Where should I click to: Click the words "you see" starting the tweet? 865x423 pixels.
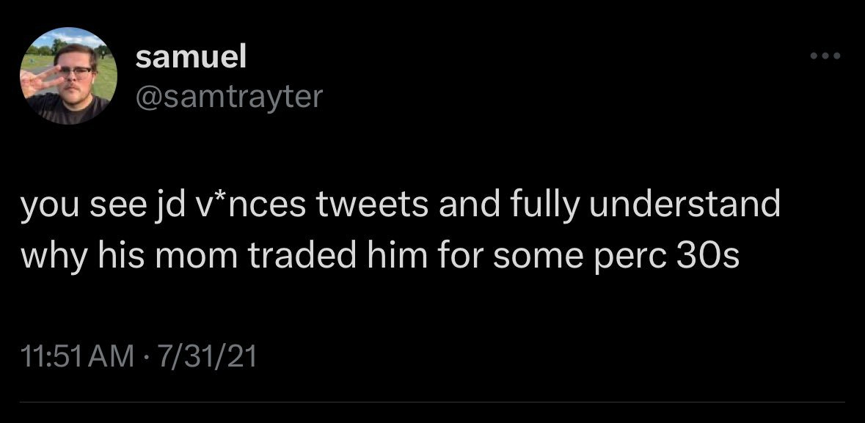73,206
